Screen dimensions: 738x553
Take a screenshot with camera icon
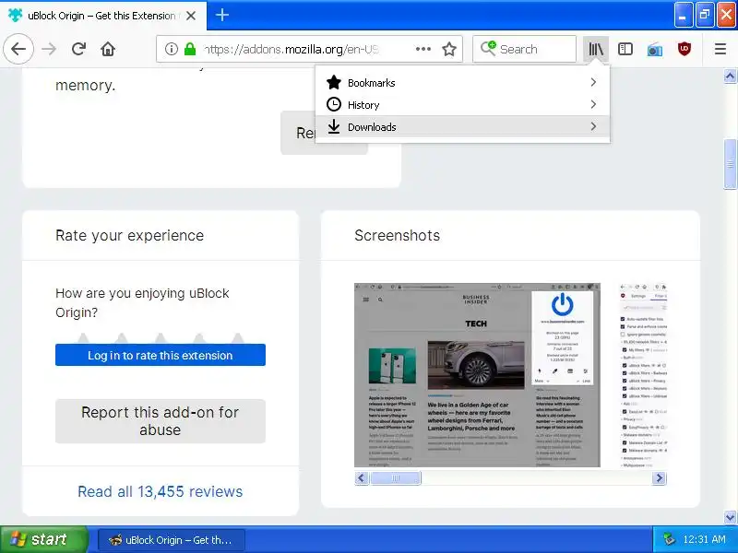[x=655, y=50]
